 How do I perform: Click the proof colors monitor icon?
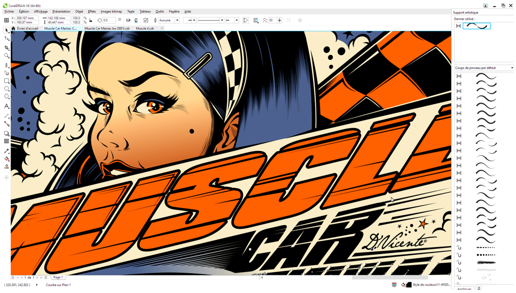pos(394,285)
